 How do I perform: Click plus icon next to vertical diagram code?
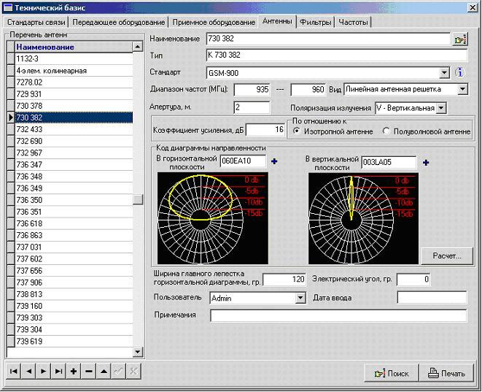coord(426,163)
